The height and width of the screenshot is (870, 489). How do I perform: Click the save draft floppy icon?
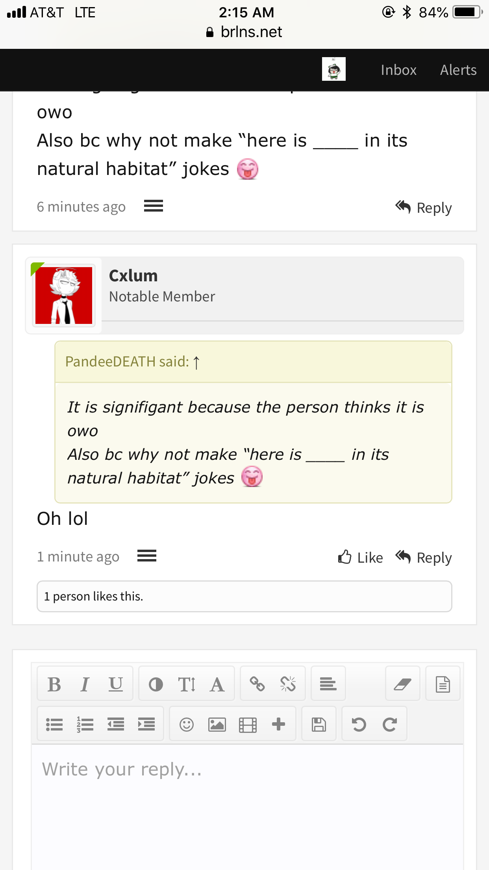click(x=319, y=724)
